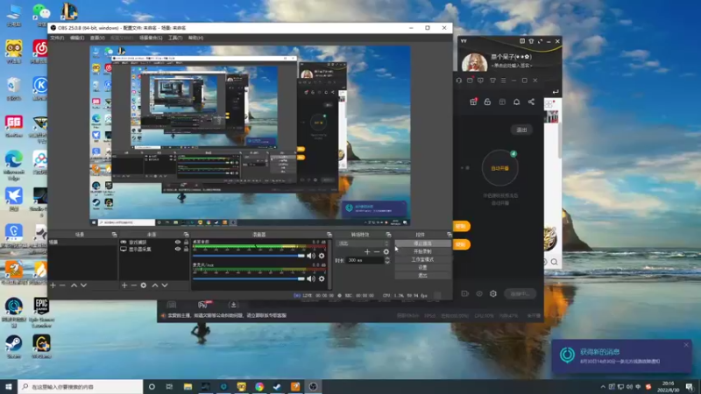The width and height of the screenshot is (701, 394).
Task: Open source properties gear in Sources panel
Action: [x=144, y=285]
